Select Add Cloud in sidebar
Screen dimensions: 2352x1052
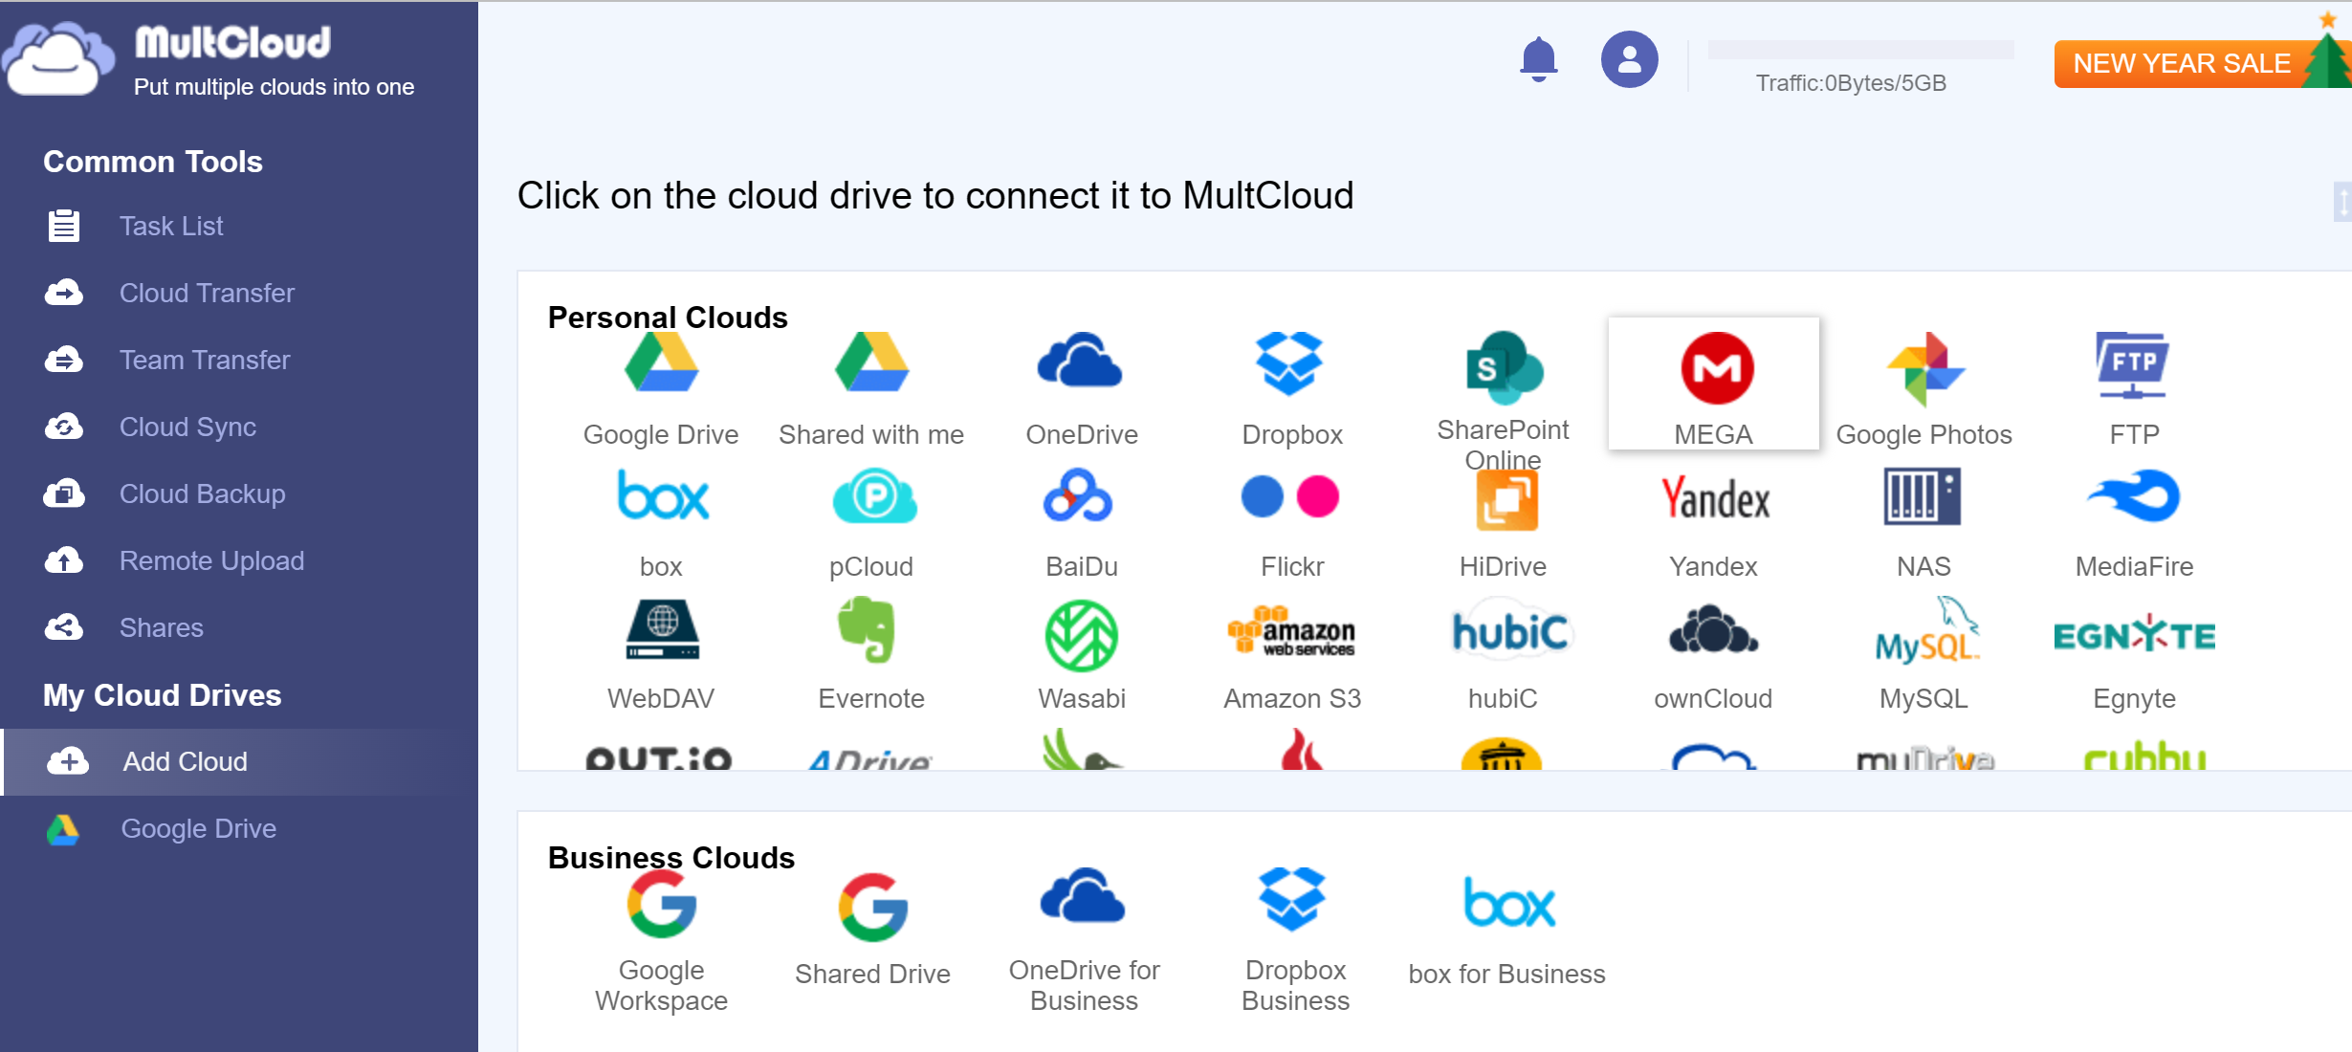click(185, 762)
